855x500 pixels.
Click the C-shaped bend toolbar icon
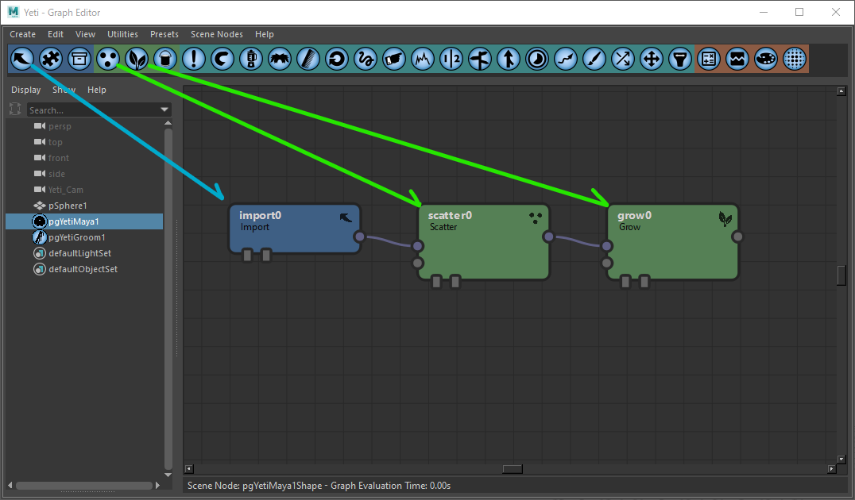pos(222,59)
